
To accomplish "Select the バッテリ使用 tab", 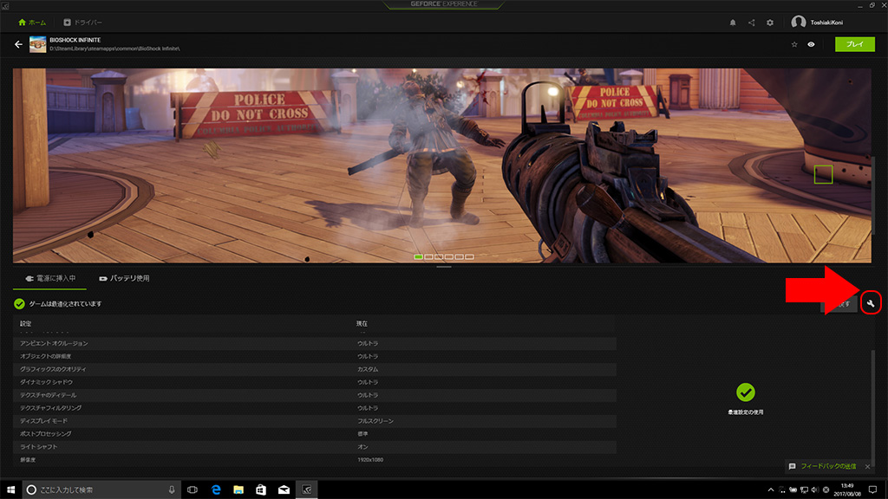I will [124, 279].
